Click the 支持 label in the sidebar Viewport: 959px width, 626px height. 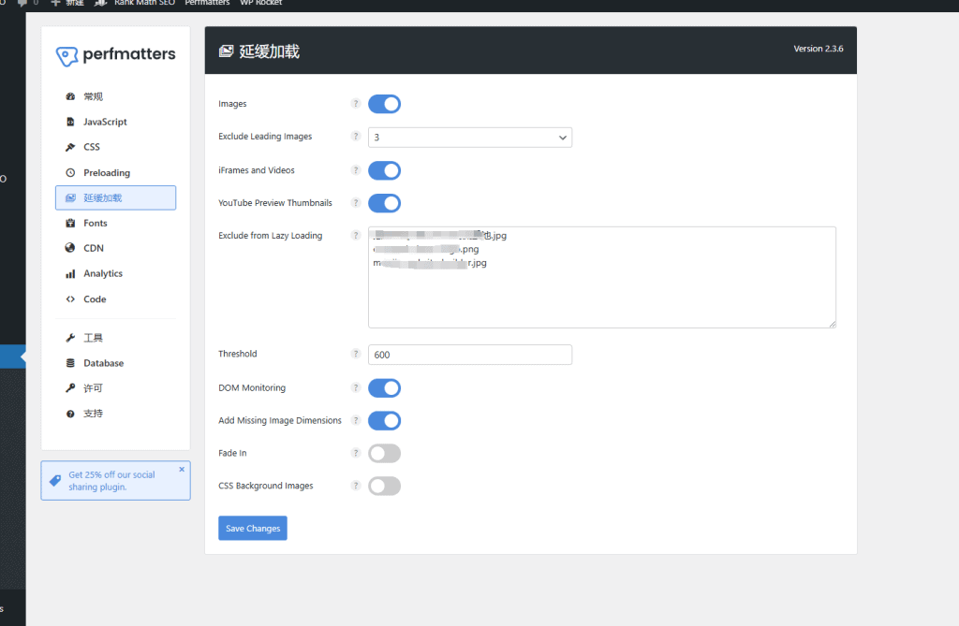(93, 414)
